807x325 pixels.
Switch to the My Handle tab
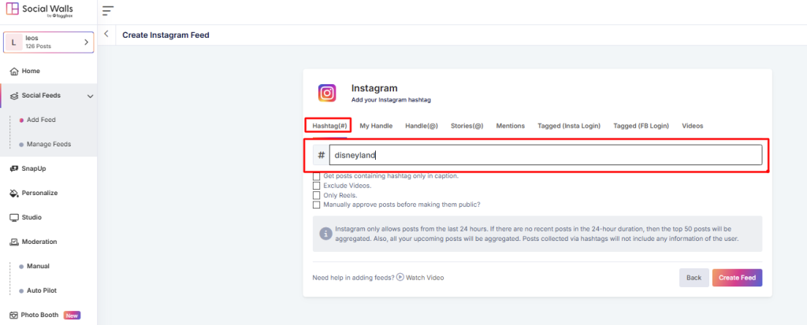click(376, 126)
